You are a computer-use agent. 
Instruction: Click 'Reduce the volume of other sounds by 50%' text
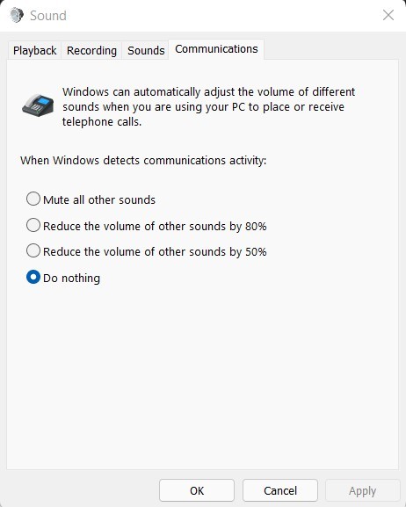[x=155, y=251]
